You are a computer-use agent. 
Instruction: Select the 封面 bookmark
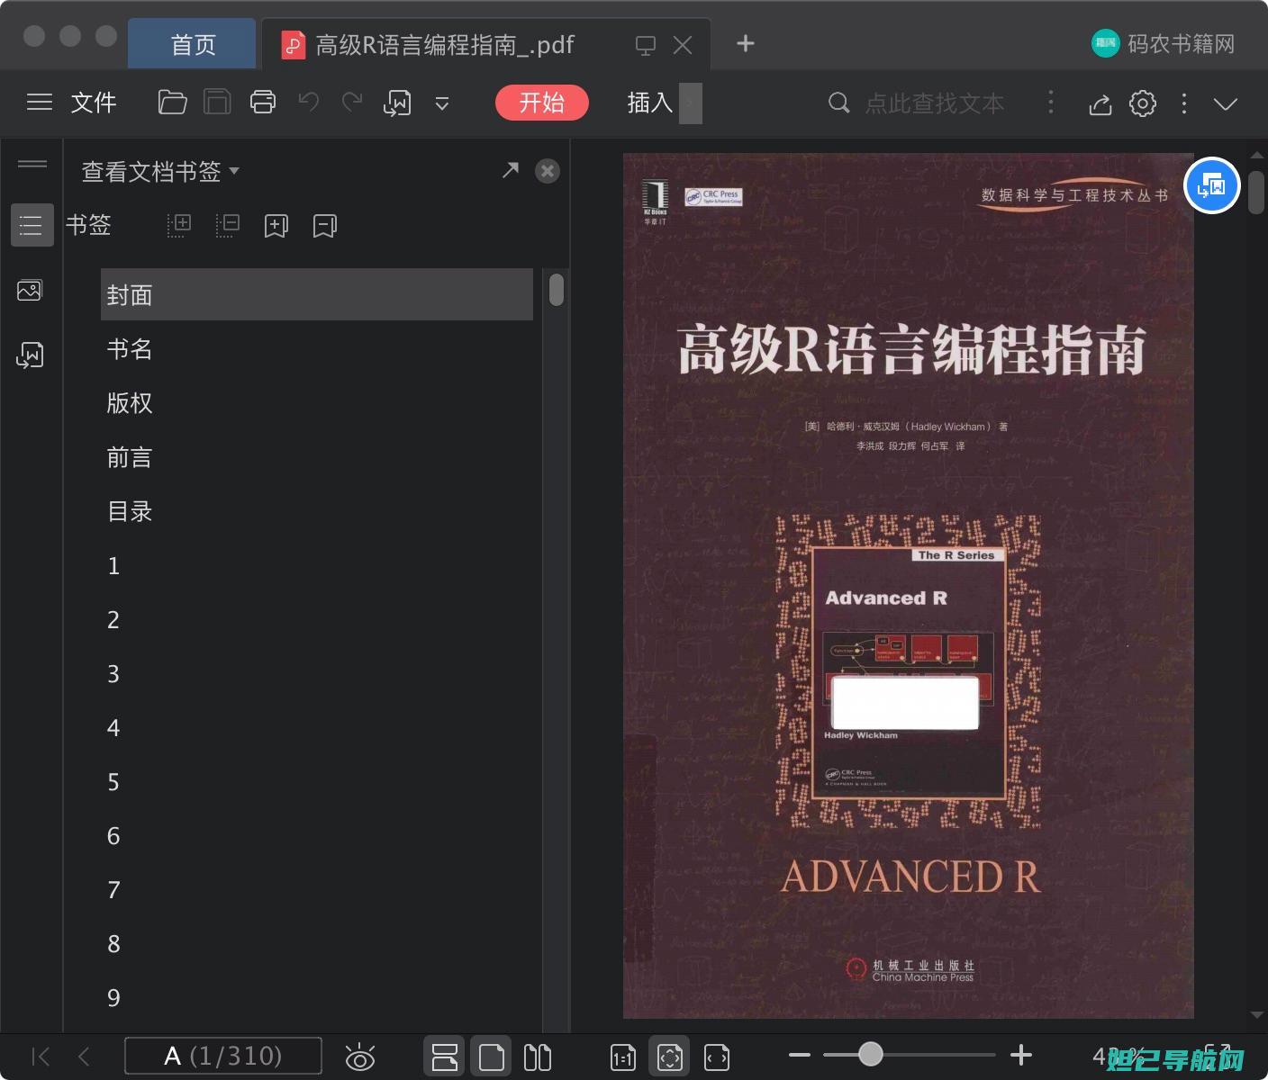point(317,294)
